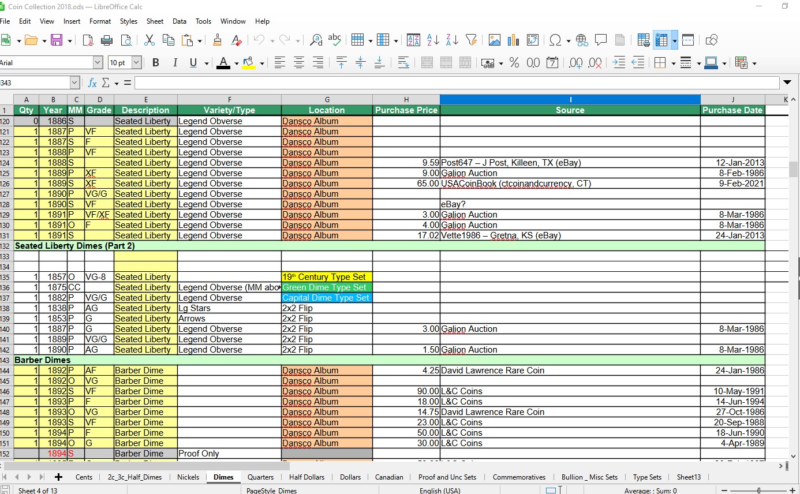
Task: Expand the font color dropdown arrow
Action: pyautogui.click(x=236, y=63)
